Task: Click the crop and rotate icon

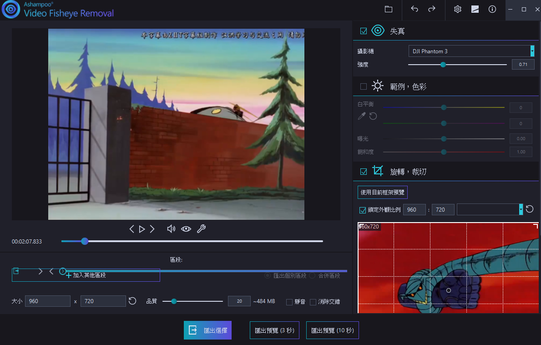Action: (x=378, y=171)
